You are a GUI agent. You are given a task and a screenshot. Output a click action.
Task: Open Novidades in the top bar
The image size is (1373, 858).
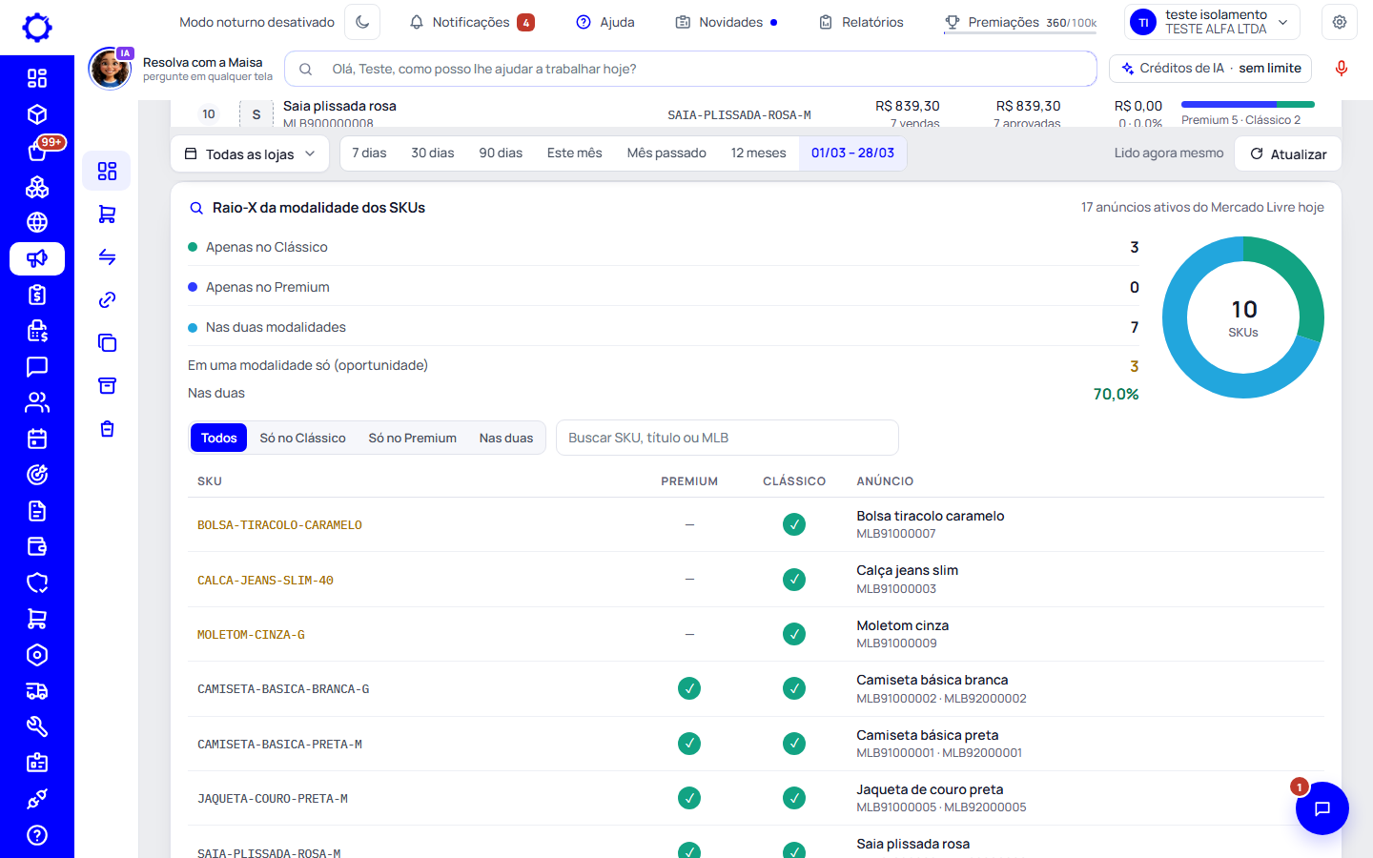pos(727,22)
